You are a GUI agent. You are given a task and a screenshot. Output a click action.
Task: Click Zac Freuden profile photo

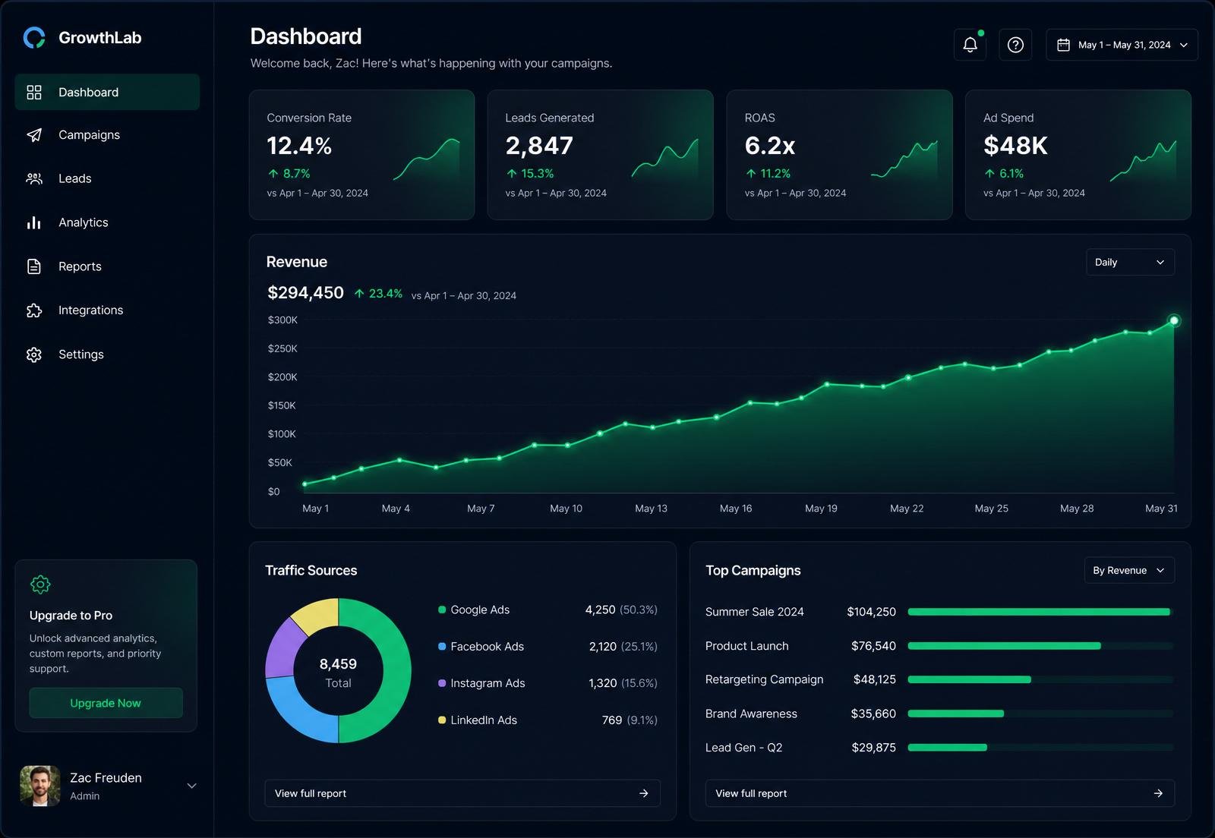pos(40,786)
